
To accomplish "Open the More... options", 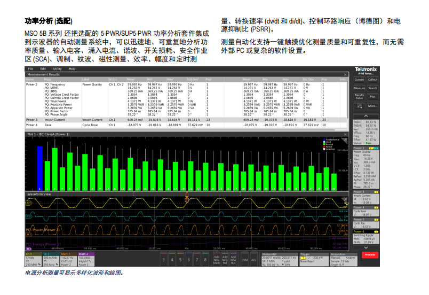I will pyautogui.click(x=372, y=106).
